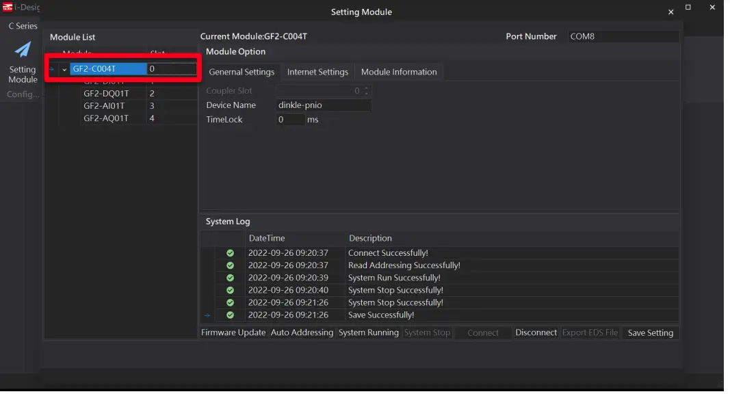Click the i-Designer app logo icon
The height and width of the screenshot is (394, 730).
8,8
